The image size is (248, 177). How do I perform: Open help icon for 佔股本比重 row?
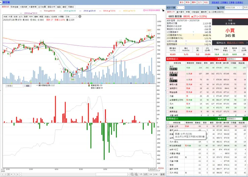(186, 41)
